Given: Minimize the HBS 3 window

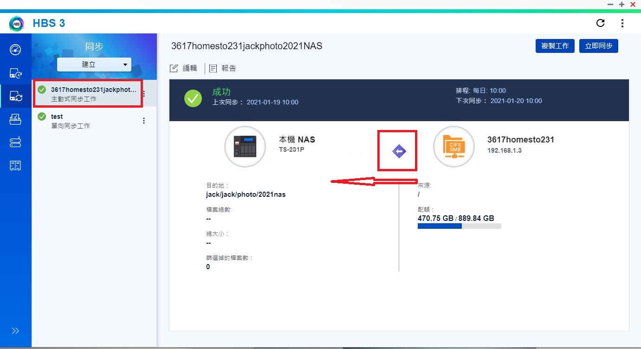Looking at the screenshot, I should pos(610,4).
